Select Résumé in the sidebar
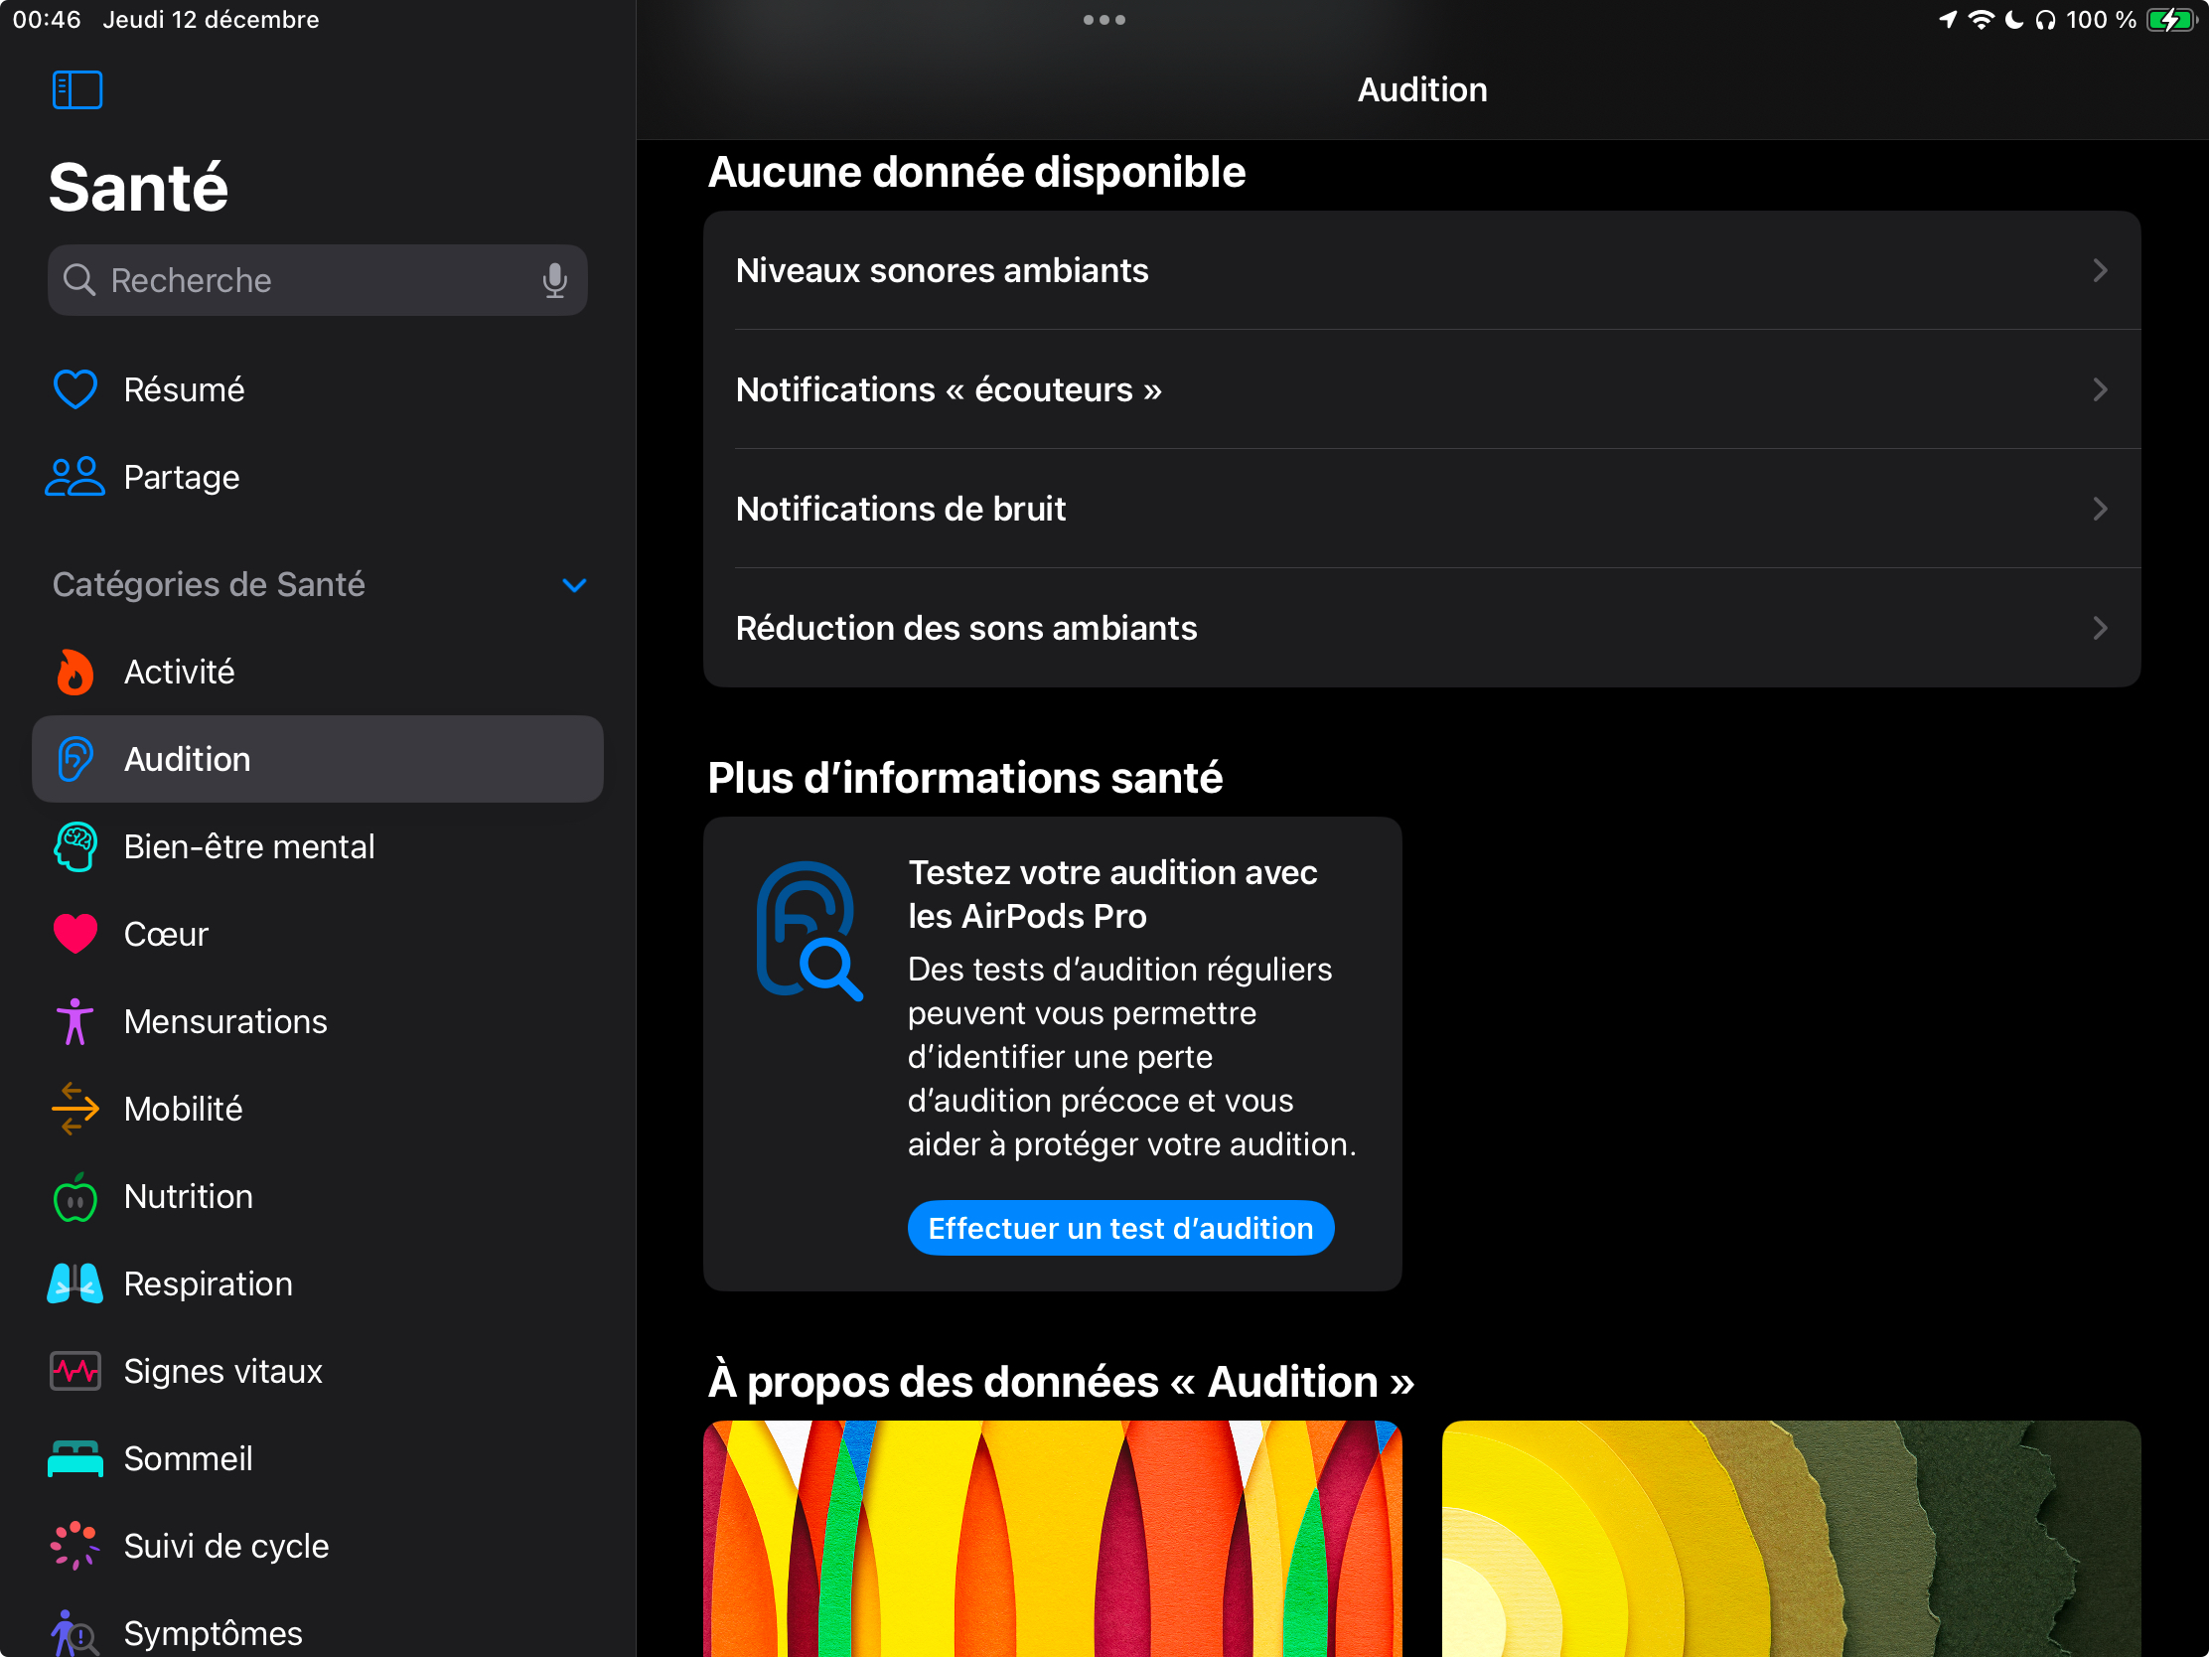 coord(184,389)
